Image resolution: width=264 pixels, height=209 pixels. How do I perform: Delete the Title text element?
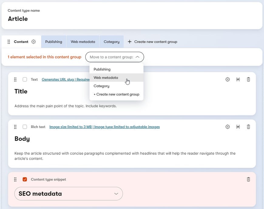249,79
